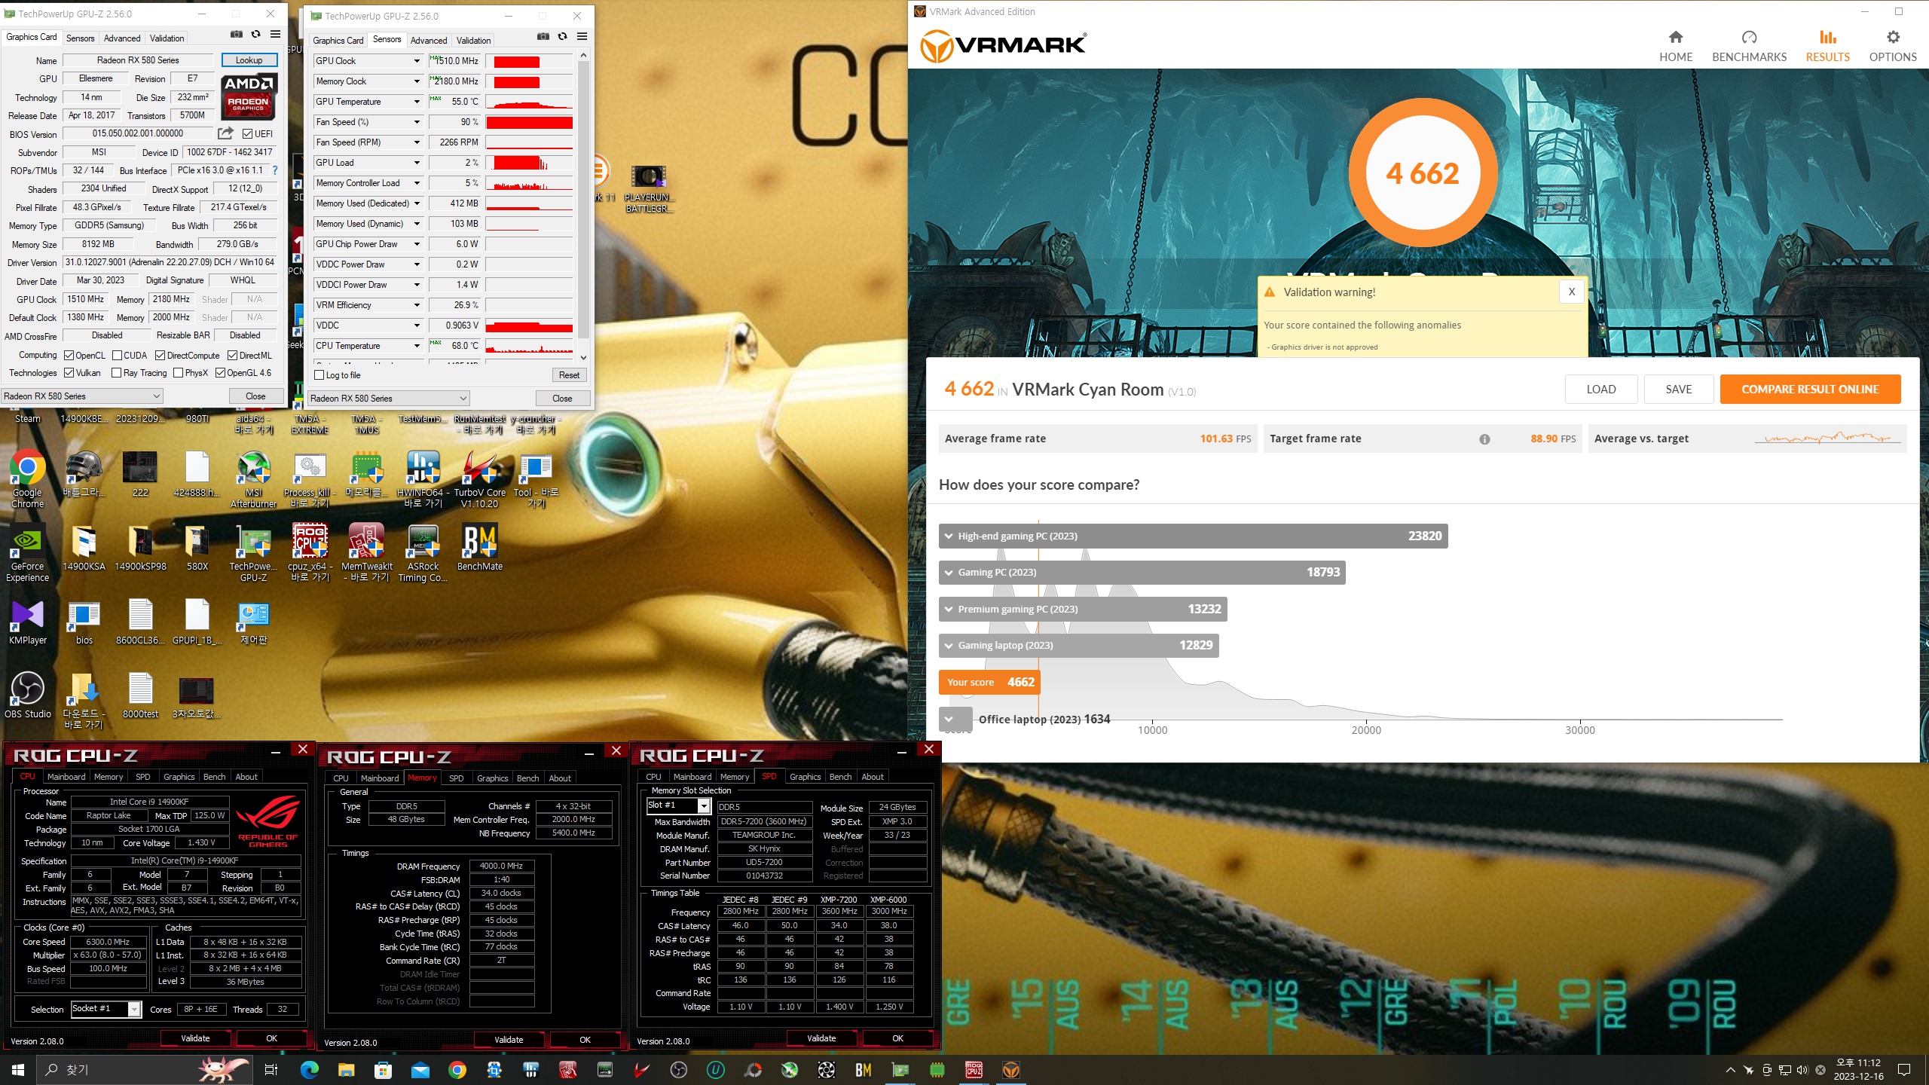Toggle the DirectCompute checkbox

click(x=160, y=356)
